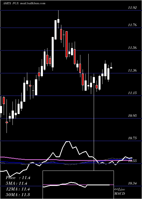Click the 11.56 price axis label
This screenshot has height=199, width=142.
tap(132, 48)
